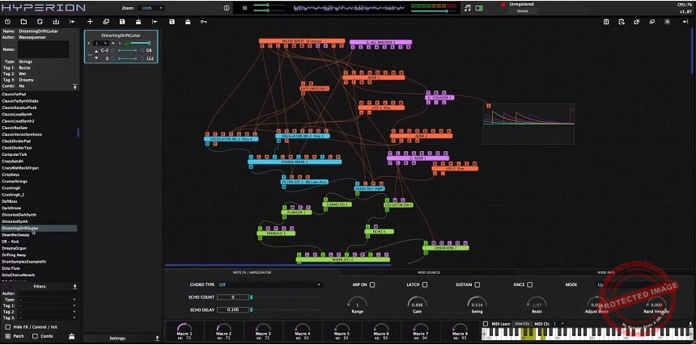Click the duplicate nodes icon at top right
The image size is (696, 345).
click(x=652, y=22)
